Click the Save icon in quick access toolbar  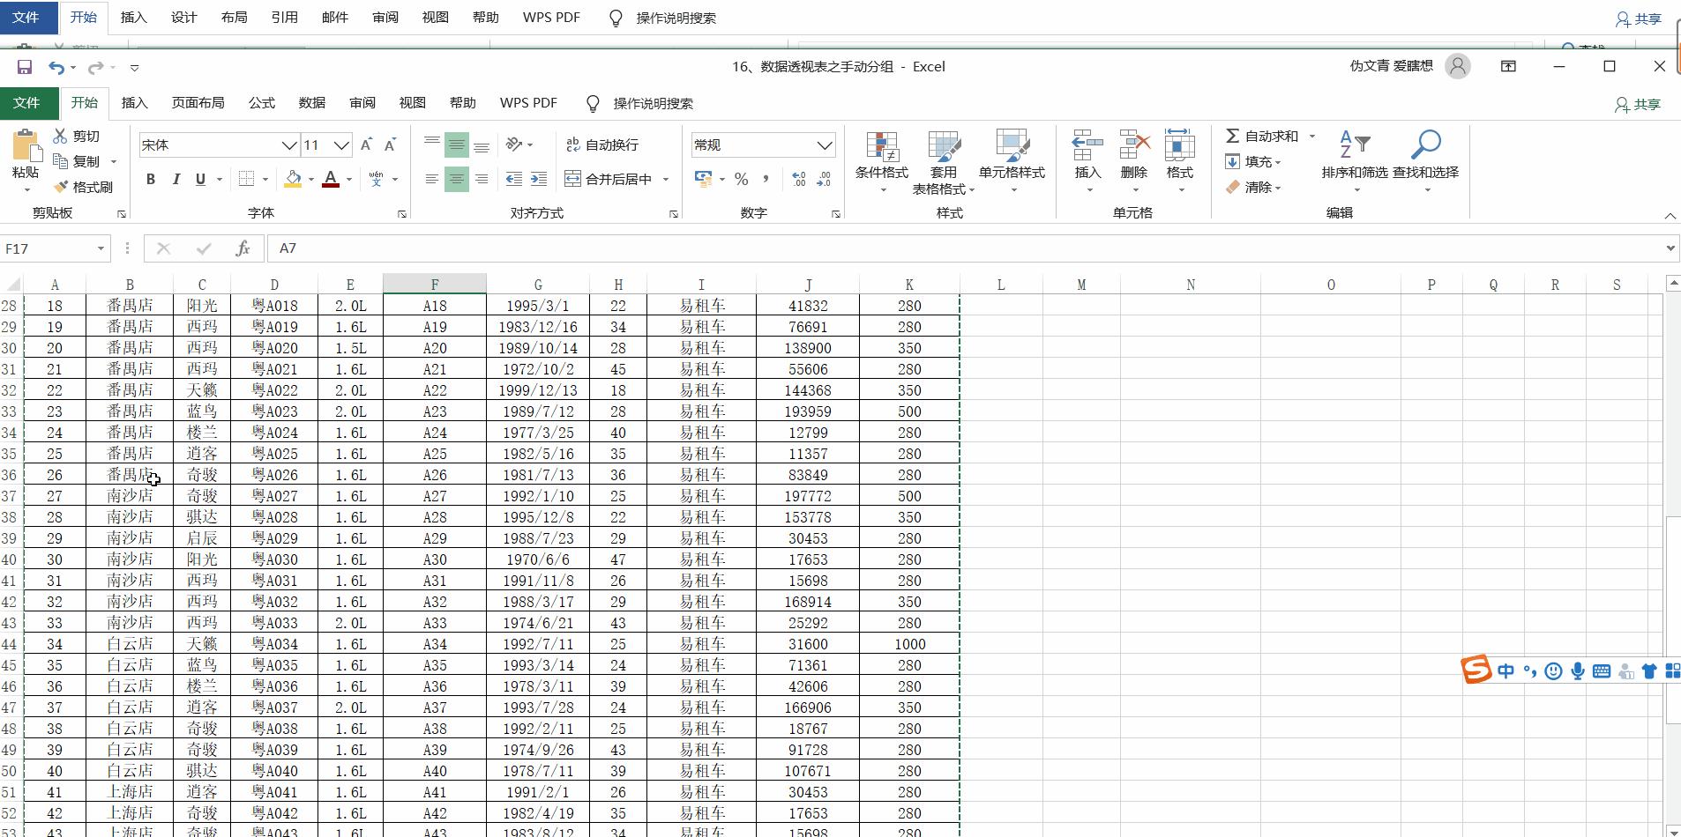click(x=25, y=67)
